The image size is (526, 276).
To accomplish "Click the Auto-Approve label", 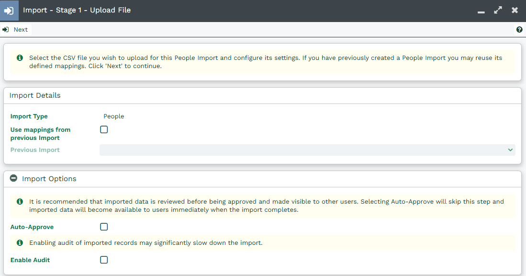I will pyautogui.click(x=32, y=227).
